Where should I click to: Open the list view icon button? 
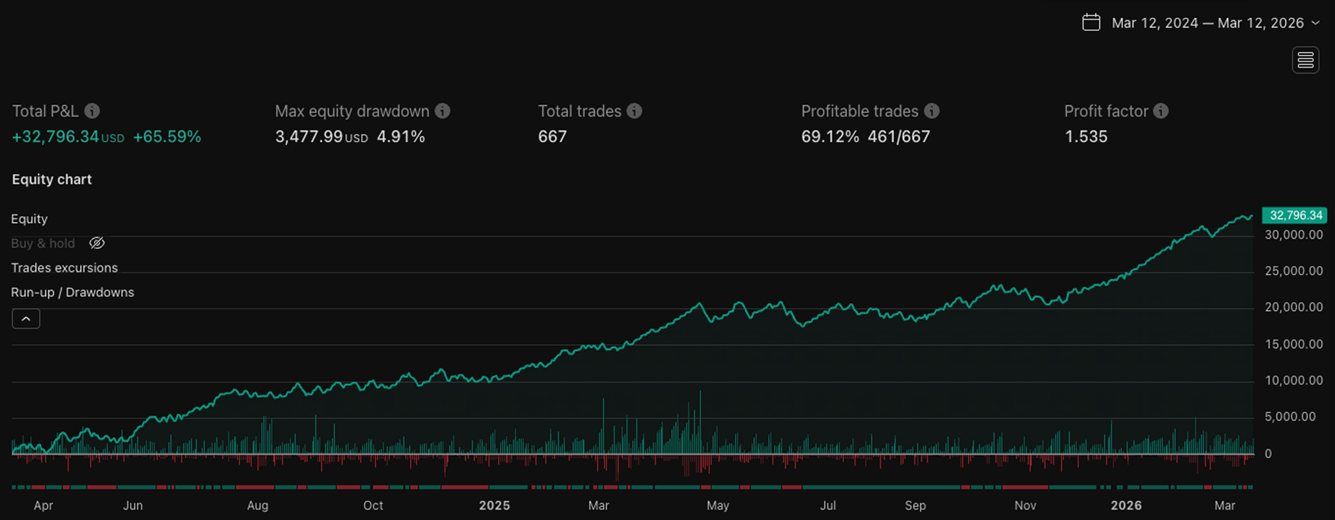[x=1305, y=60]
